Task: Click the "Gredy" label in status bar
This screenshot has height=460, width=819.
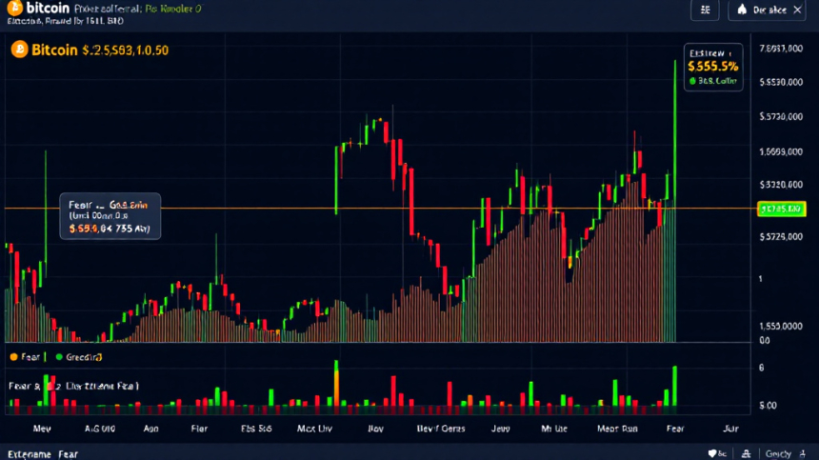Action: [x=778, y=453]
